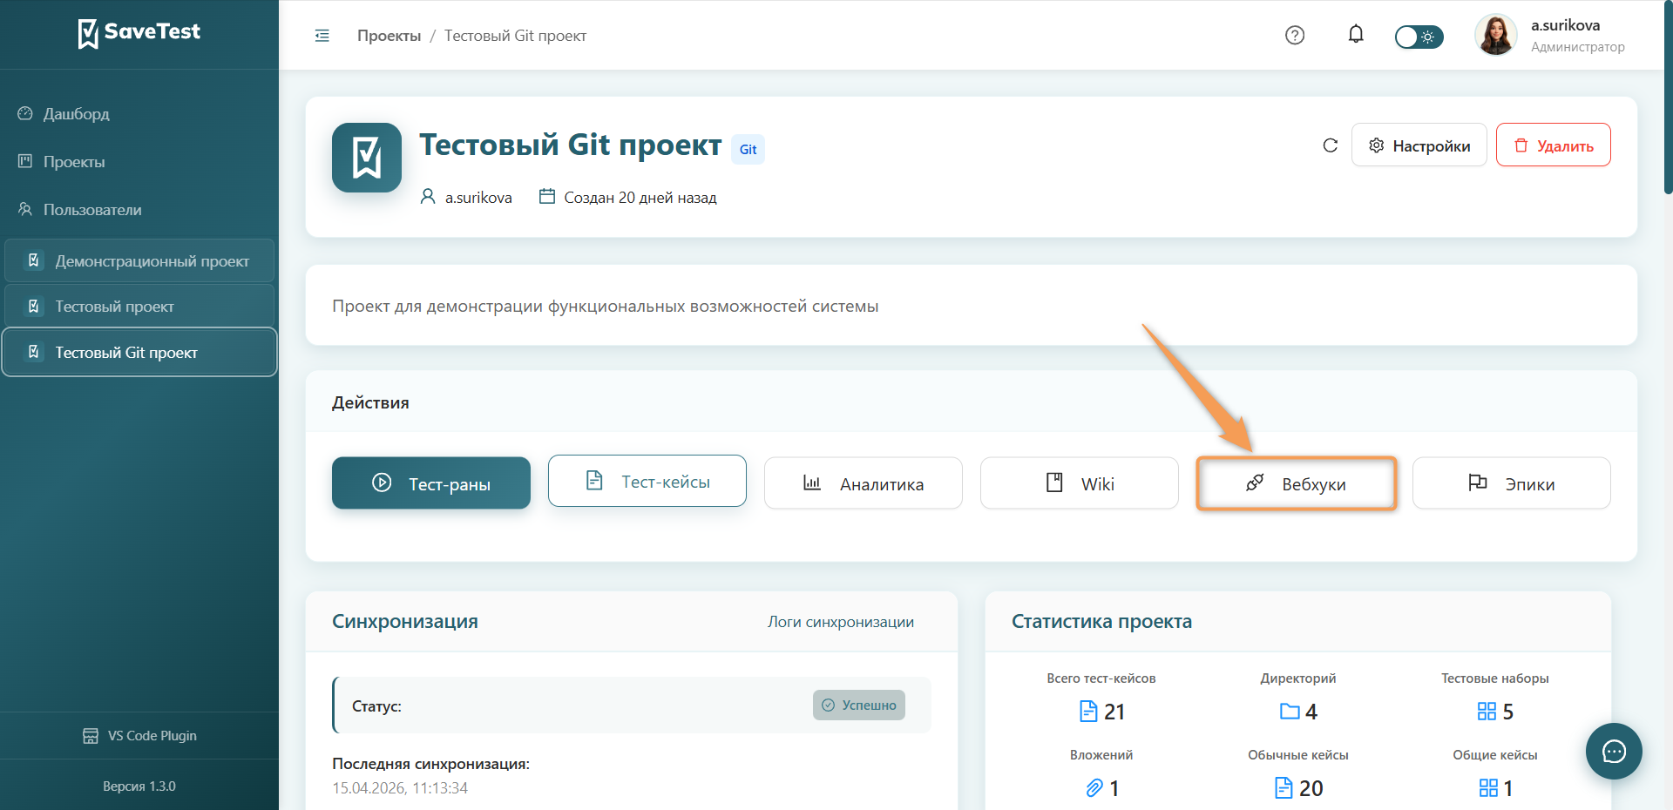
Task: Open Тест-кейсы
Action: coord(647,481)
